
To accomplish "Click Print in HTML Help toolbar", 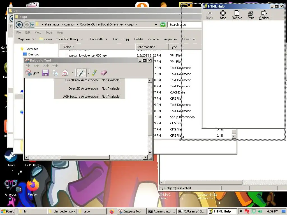I will [251, 15].
